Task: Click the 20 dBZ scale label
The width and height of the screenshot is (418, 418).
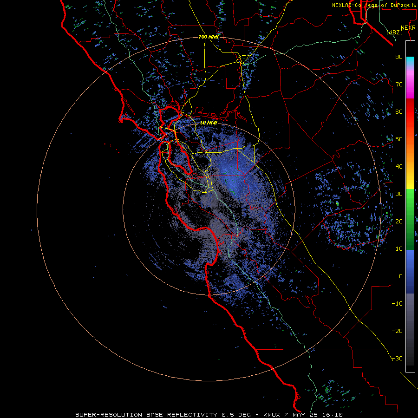Action: pos(399,221)
